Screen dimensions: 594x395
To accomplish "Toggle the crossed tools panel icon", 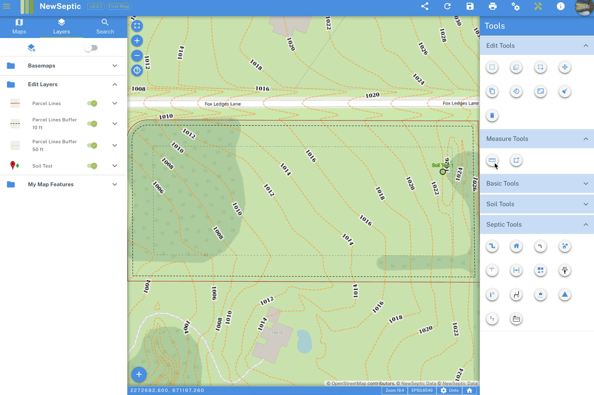I will coord(538,6).
